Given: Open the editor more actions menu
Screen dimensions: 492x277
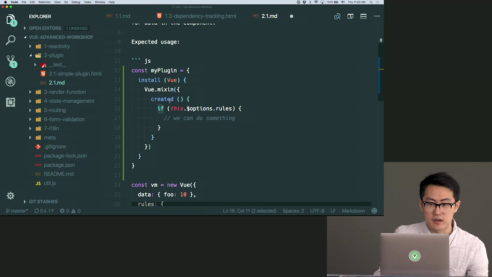Looking at the screenshot, I should 377,16.
